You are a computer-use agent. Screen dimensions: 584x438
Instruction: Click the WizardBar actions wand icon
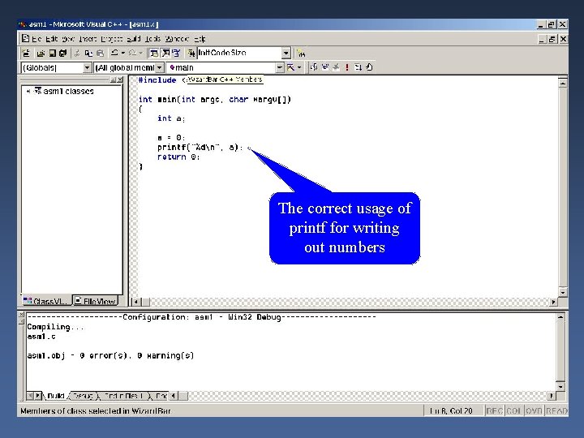pos(290,67)
